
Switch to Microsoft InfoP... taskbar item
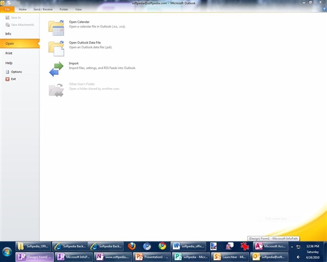[x=74, y=257]
